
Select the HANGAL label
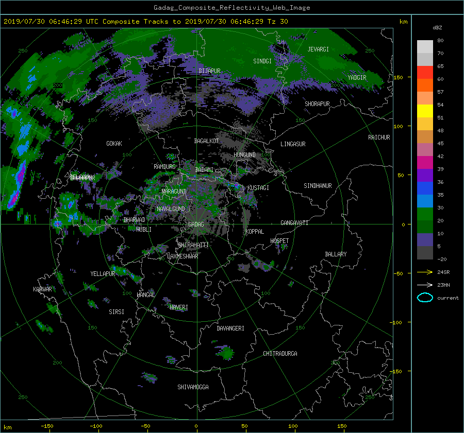[x=146, y=295]
